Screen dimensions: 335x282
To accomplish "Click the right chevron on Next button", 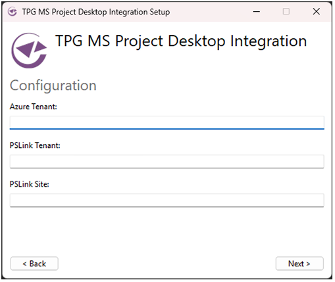I will [308, 264].
